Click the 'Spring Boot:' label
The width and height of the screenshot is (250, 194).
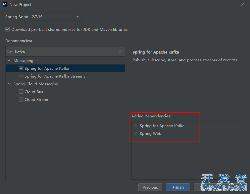coord(17,17)
